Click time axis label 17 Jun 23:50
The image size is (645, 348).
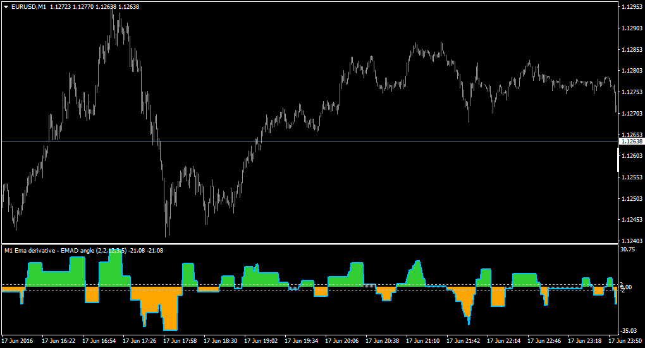click(625, 341)
